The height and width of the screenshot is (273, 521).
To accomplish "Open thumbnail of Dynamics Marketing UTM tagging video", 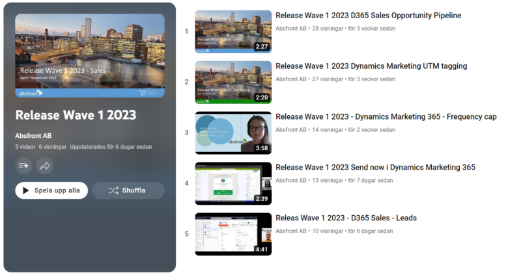I will click(x=233, y=83).
